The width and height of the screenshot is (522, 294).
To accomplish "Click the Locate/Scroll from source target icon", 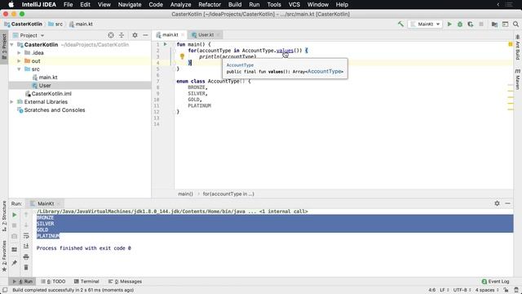I will pyautogui.click(x=111, y=35).
